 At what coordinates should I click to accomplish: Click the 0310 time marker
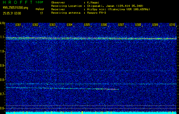click(172, 25)
